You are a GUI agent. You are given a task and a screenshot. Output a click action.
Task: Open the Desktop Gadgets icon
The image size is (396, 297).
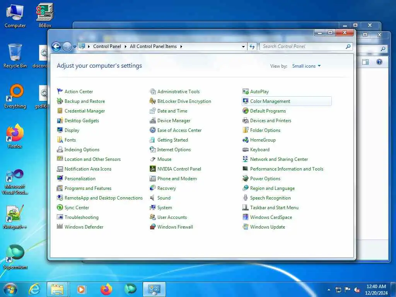click(60, 121)
